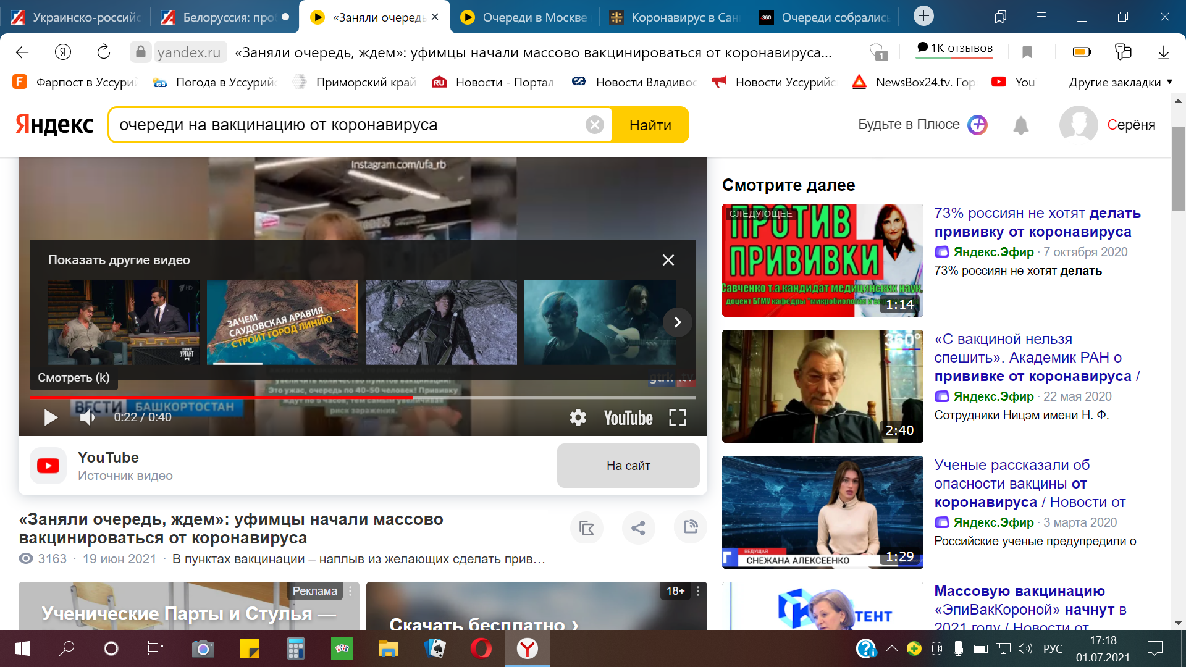The image size is (1186, 667).
Task: Expand the 'Другие закладки' bookmarks dropdown
Action: (1121, 82)
